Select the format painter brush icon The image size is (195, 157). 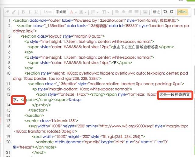click(x=14, y=12)
